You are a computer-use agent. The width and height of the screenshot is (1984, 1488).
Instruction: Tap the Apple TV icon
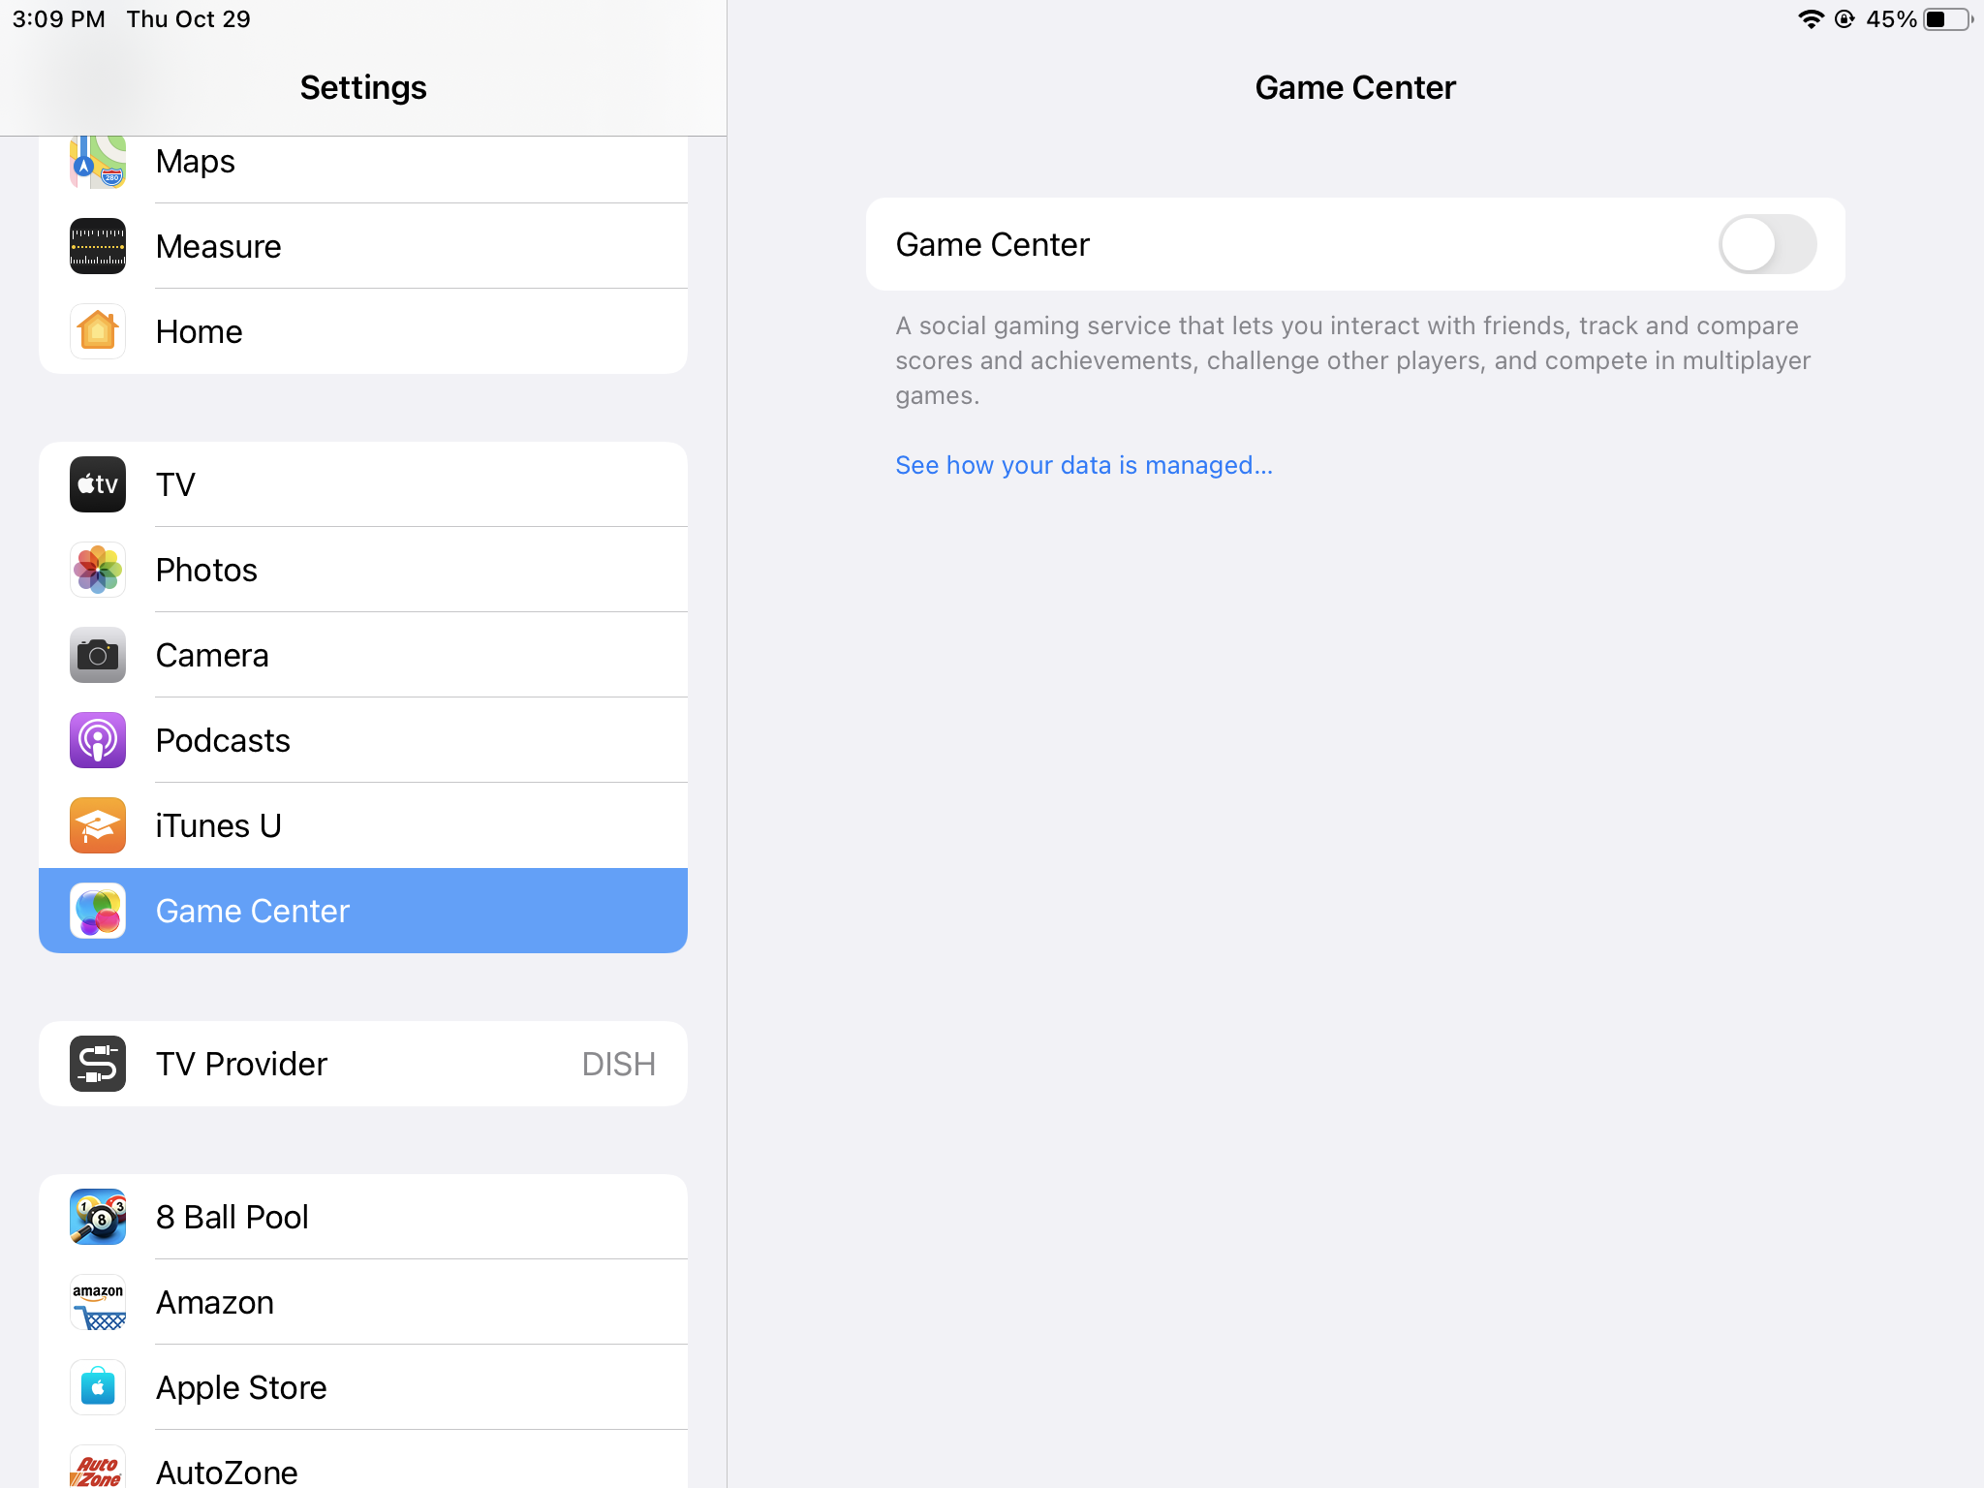point(98,484)
